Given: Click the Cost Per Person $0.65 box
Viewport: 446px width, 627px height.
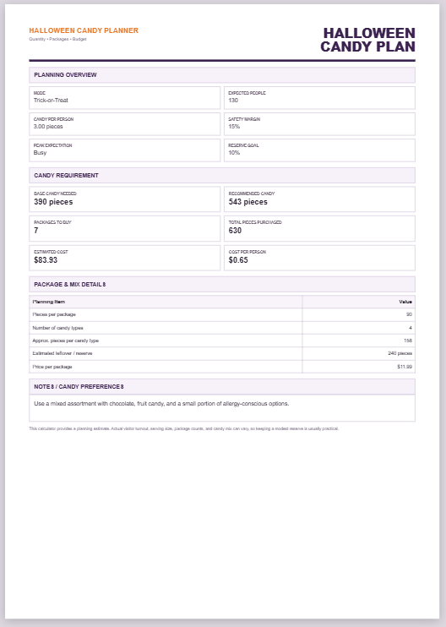Looking at the screenshot, I should point(319,258).
